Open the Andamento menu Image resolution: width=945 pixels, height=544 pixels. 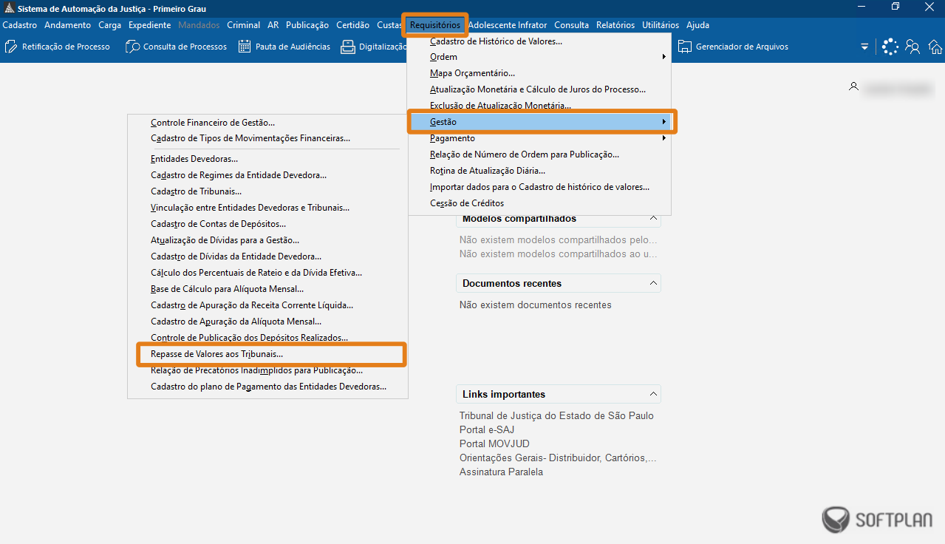click(x=68, y=25)
